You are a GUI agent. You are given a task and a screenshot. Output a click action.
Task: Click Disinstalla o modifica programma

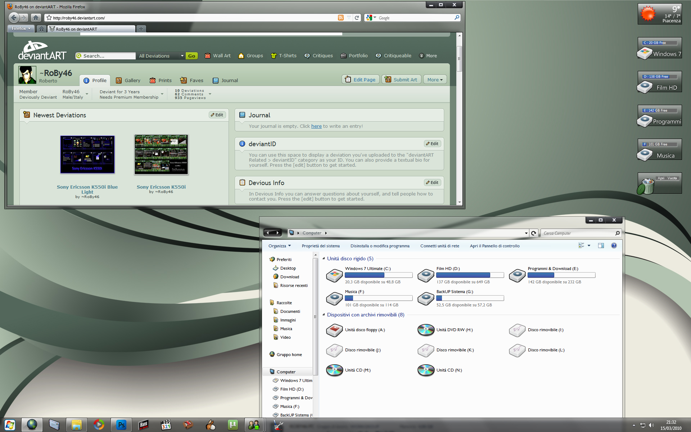[380, 246]
